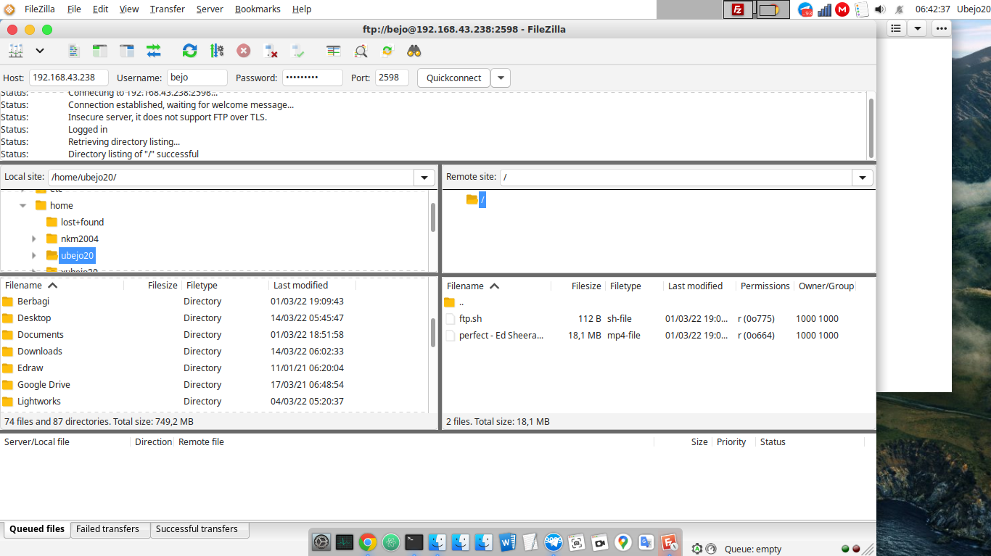
Task: Cancel the current operation icon
Action: tap(244, 51)
